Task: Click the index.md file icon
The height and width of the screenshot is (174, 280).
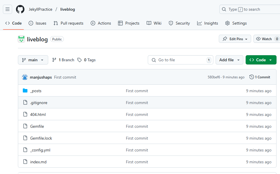Action: click(25, 162)
